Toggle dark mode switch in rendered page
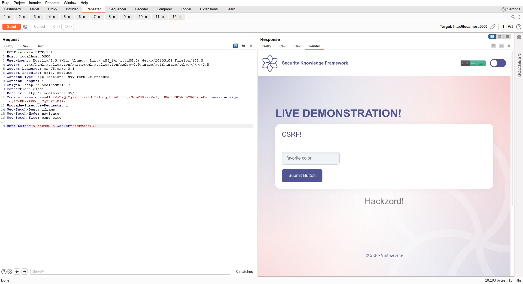523x284 pixels. tap(498, 63)
